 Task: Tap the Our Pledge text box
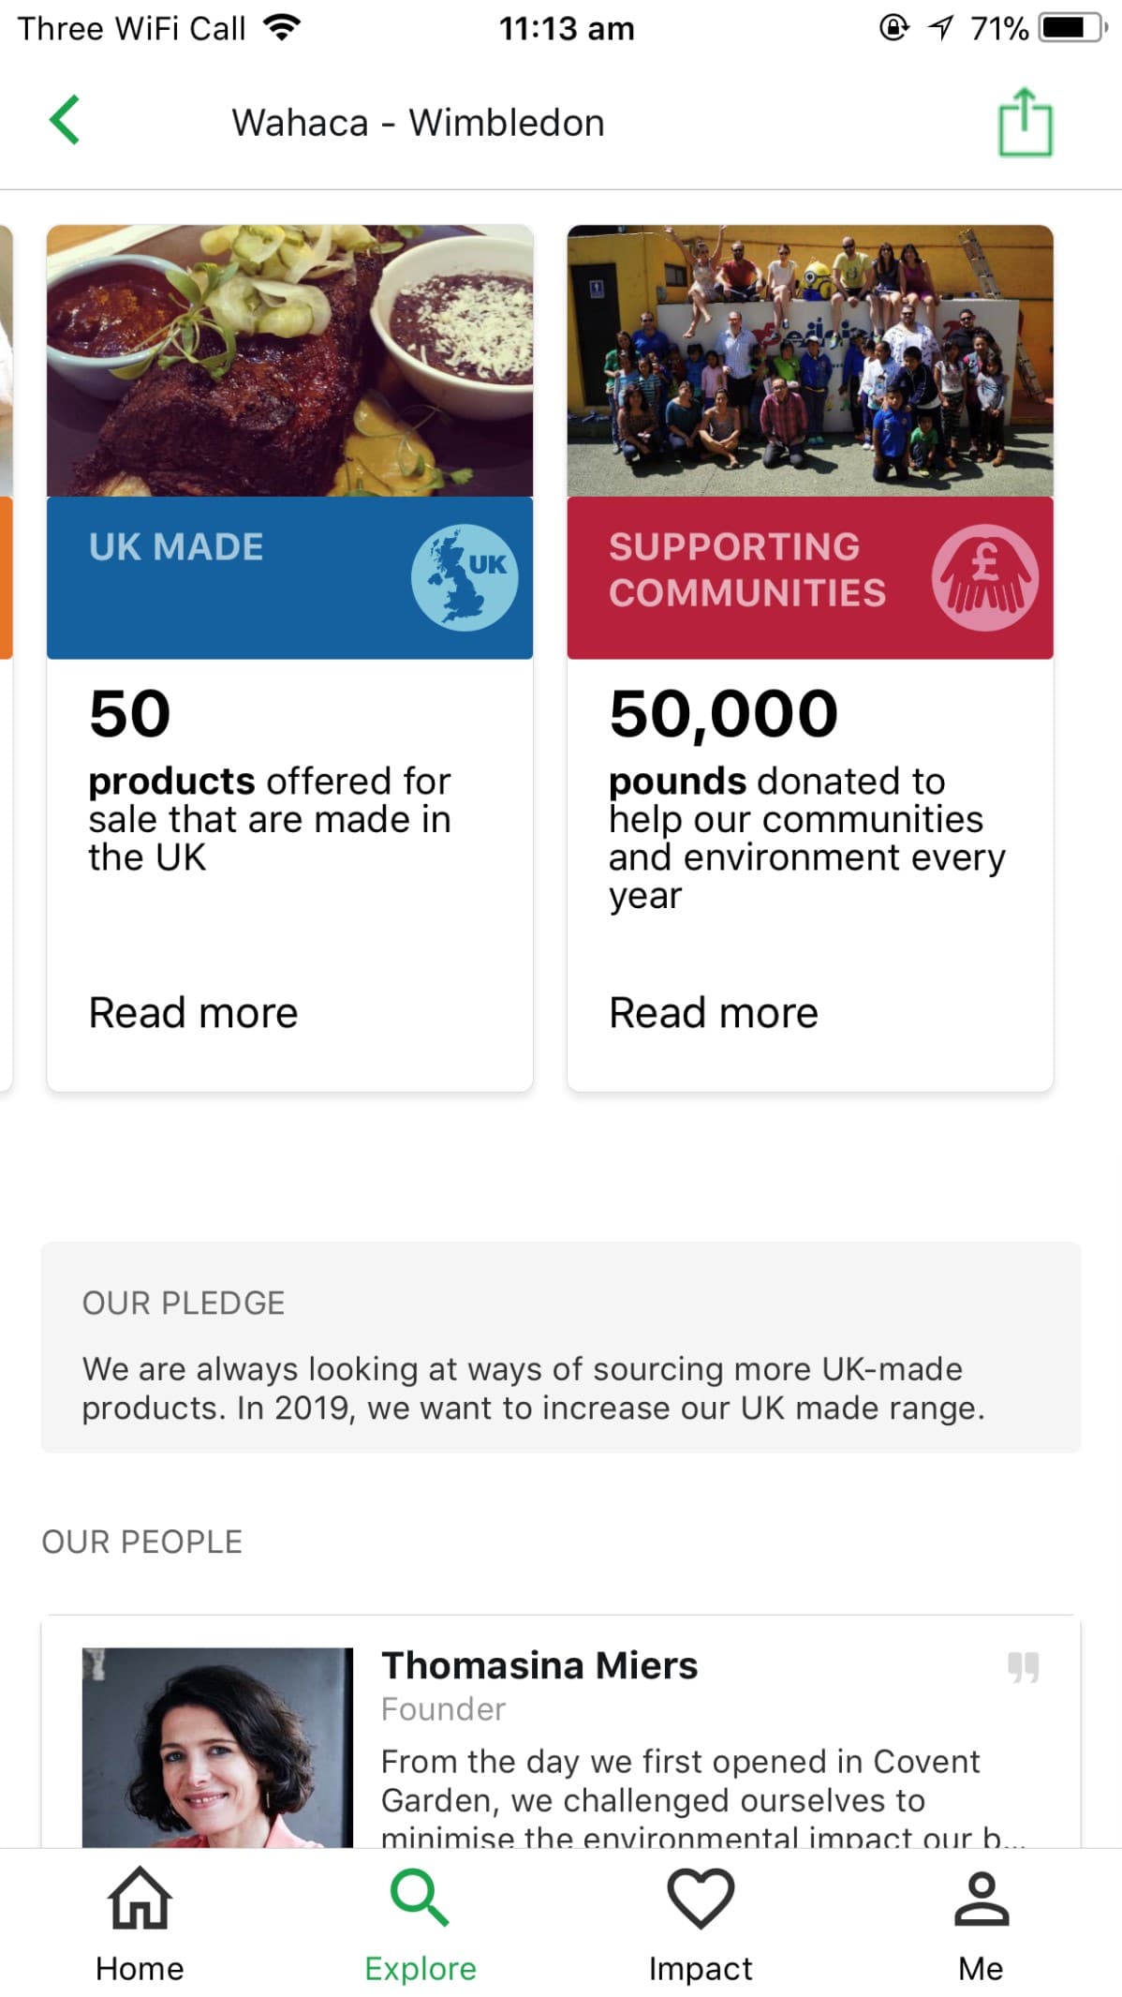click(560, 1348)
